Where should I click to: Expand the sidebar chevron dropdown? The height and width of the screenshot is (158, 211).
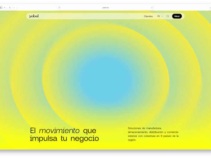point(5,8)
